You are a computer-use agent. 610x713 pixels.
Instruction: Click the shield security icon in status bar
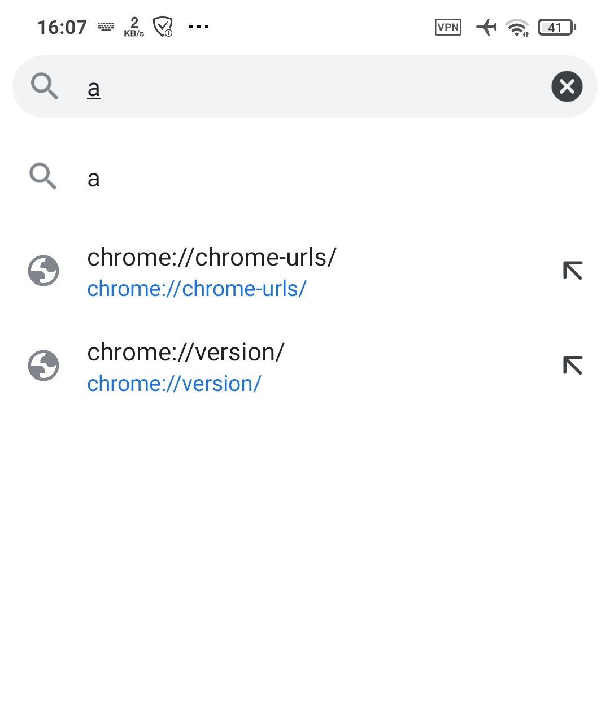click(163, 27)
